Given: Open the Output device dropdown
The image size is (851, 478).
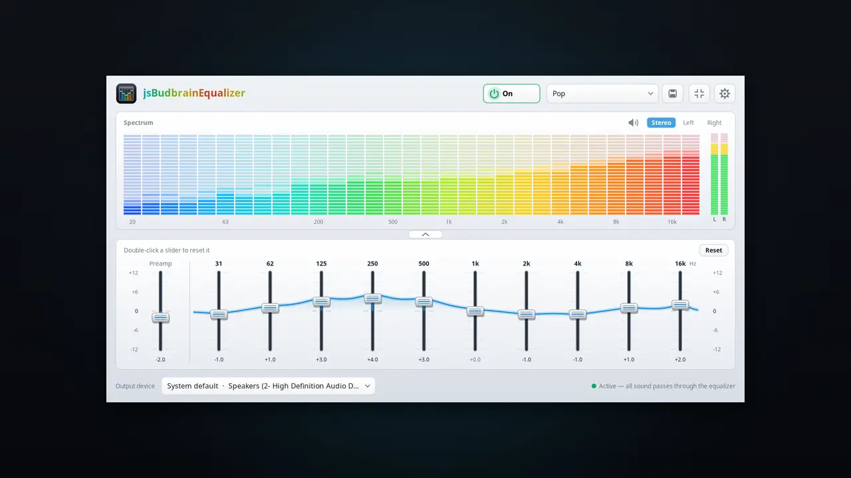Looking at the screenshot, I should (x=268, y=386).
